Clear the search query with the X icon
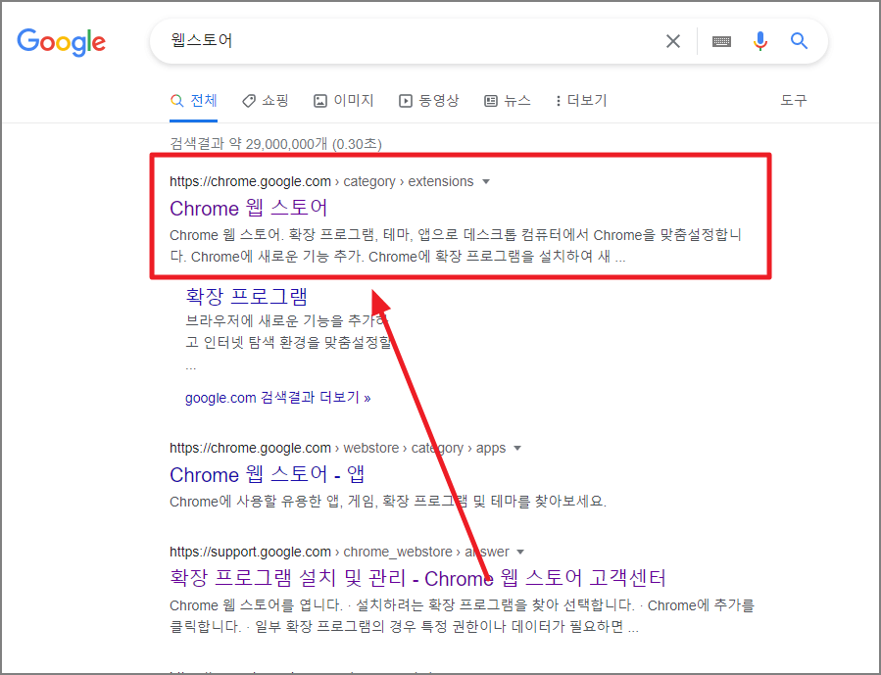The image size is (881, 675). point(672,40)
